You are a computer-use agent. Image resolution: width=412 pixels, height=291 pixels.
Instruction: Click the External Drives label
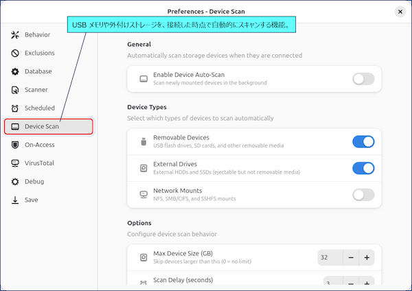(x=175, y=164)
